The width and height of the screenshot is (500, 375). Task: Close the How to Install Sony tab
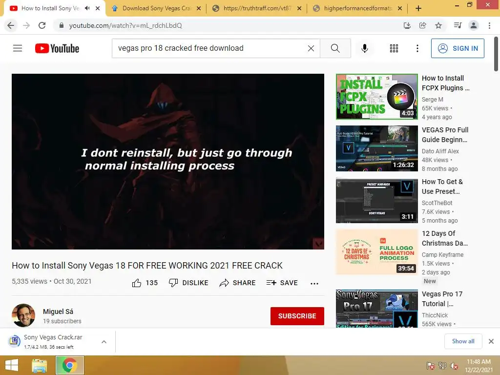(x=98, y=8)
